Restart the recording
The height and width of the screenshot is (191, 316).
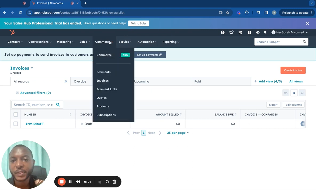tap(107, 182)
